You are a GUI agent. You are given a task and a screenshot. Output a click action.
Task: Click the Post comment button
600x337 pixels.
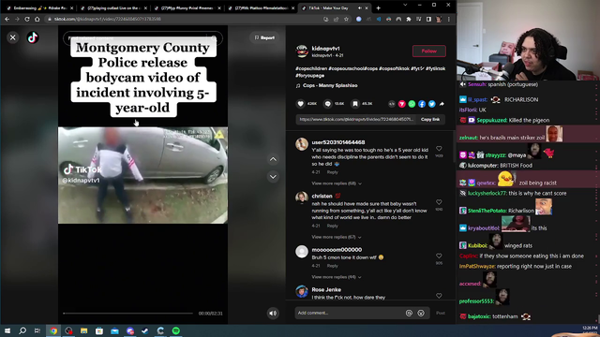[441, 313]
